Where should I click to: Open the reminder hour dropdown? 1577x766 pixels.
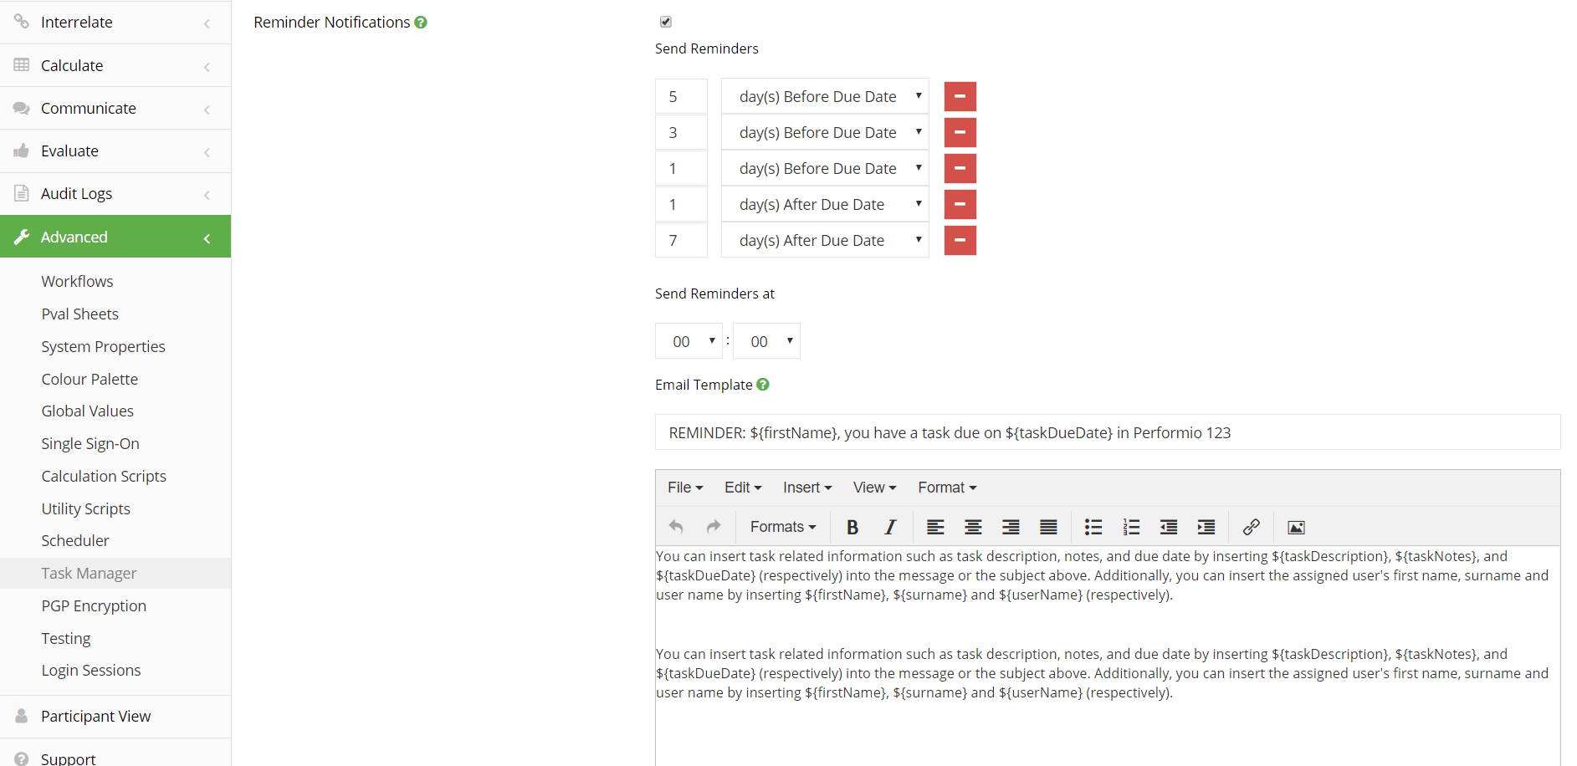pos(689,341)
